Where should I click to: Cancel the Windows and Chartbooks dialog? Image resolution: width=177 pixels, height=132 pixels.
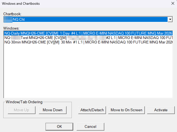coord(90,126)
